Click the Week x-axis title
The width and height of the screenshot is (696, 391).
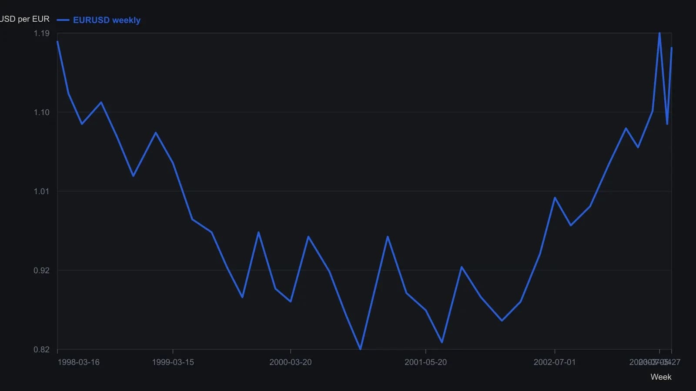(x=661, y=377)
